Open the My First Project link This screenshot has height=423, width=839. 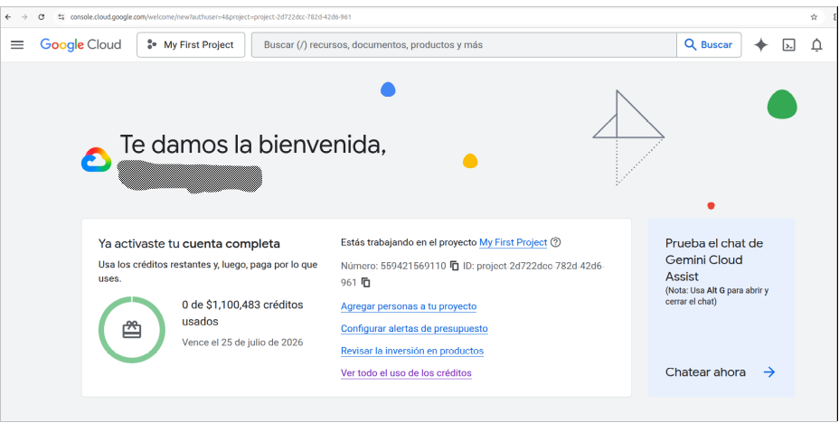pos(514,242)
